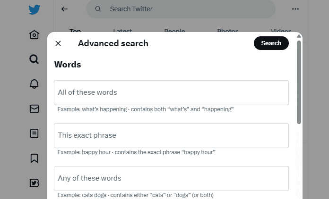Switch to the Latest tab
The width and height of the screenshot is (329, 199).
pyautogui.click(x=122, y=31)
